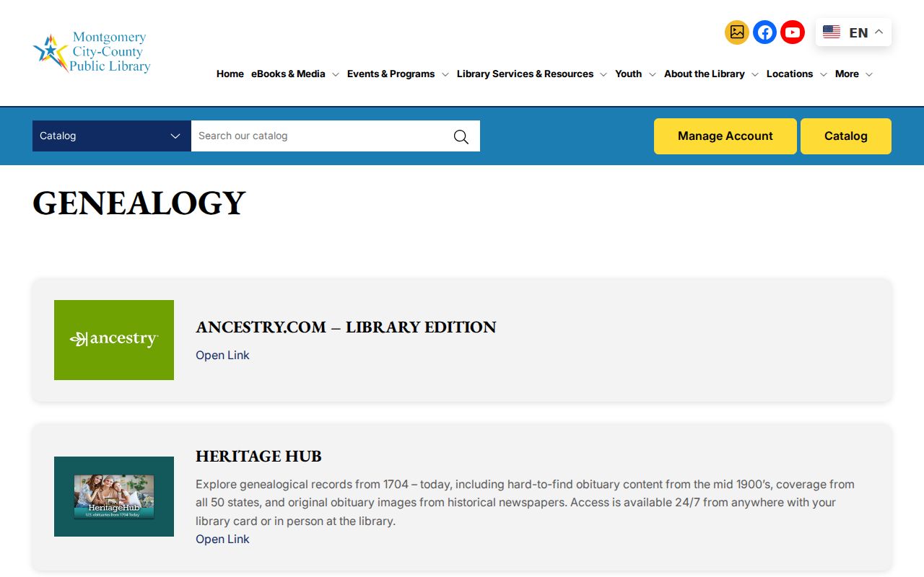924x577 pixels.
Task: Open Link under Heritage Hub
Action: click(x=222, y=539)
